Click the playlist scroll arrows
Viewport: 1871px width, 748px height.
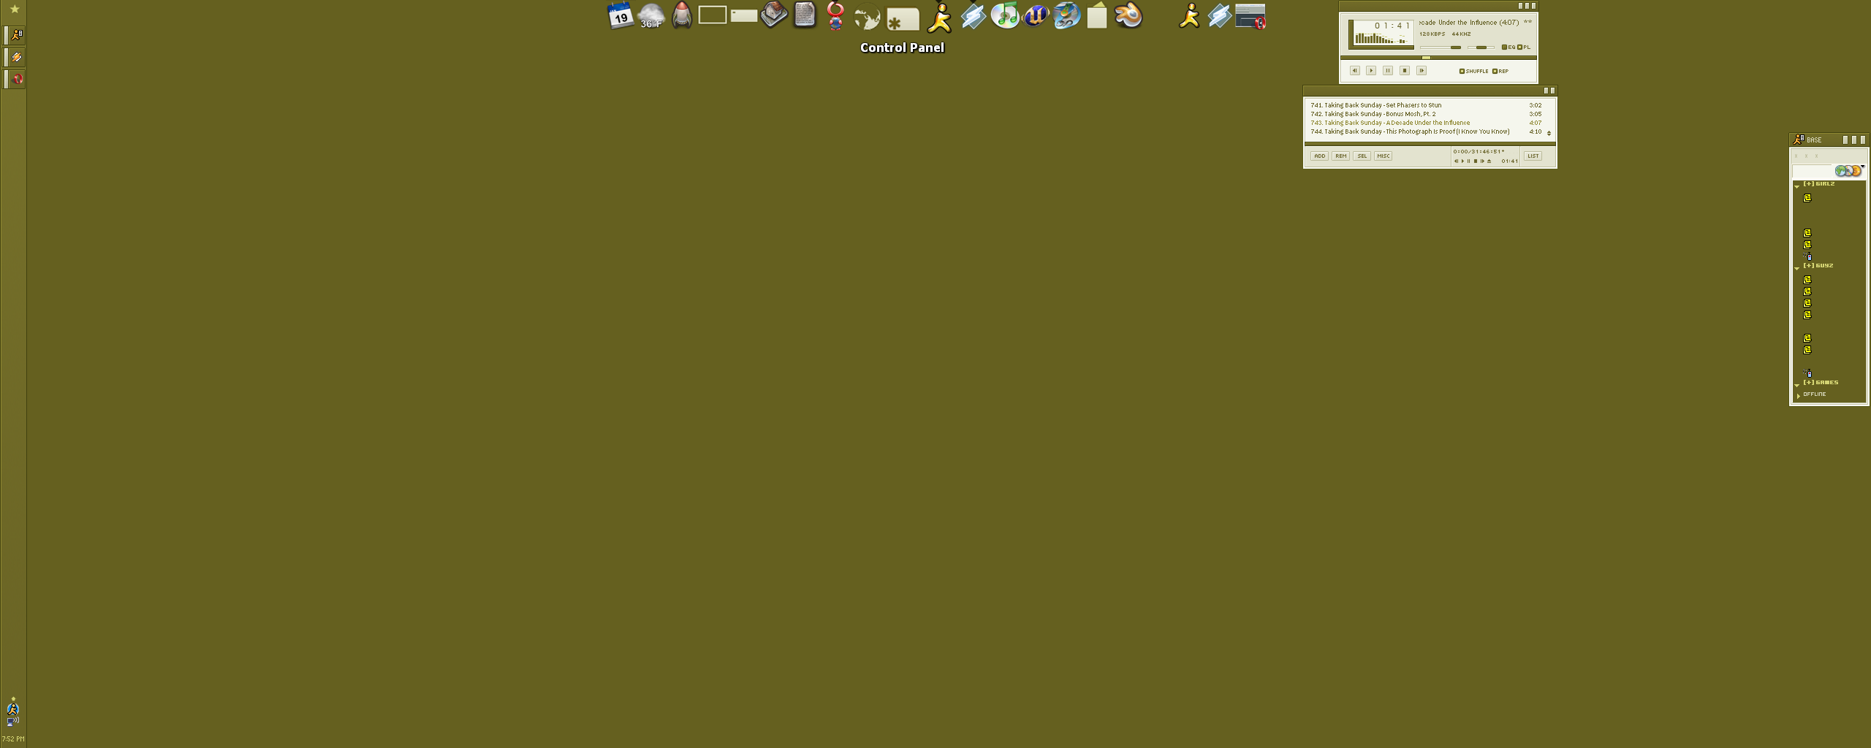(x=1549, y=133)
